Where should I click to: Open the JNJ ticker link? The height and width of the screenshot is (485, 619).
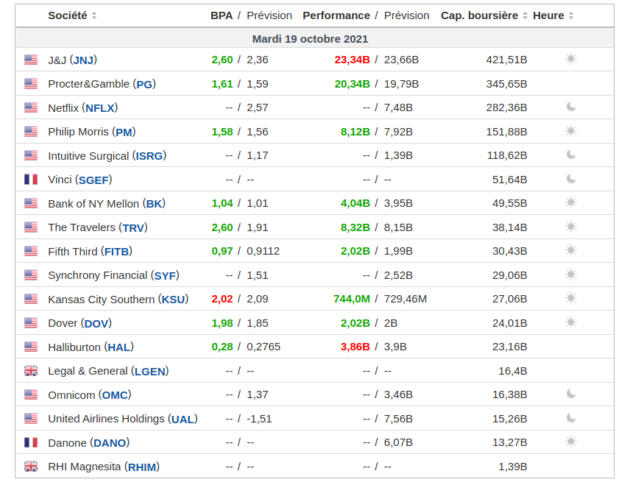83,60
